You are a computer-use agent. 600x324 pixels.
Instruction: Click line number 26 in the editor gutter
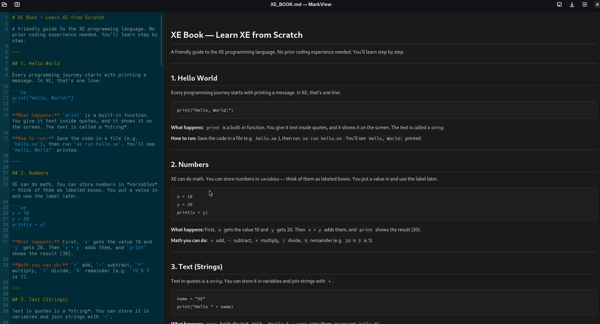5,213
